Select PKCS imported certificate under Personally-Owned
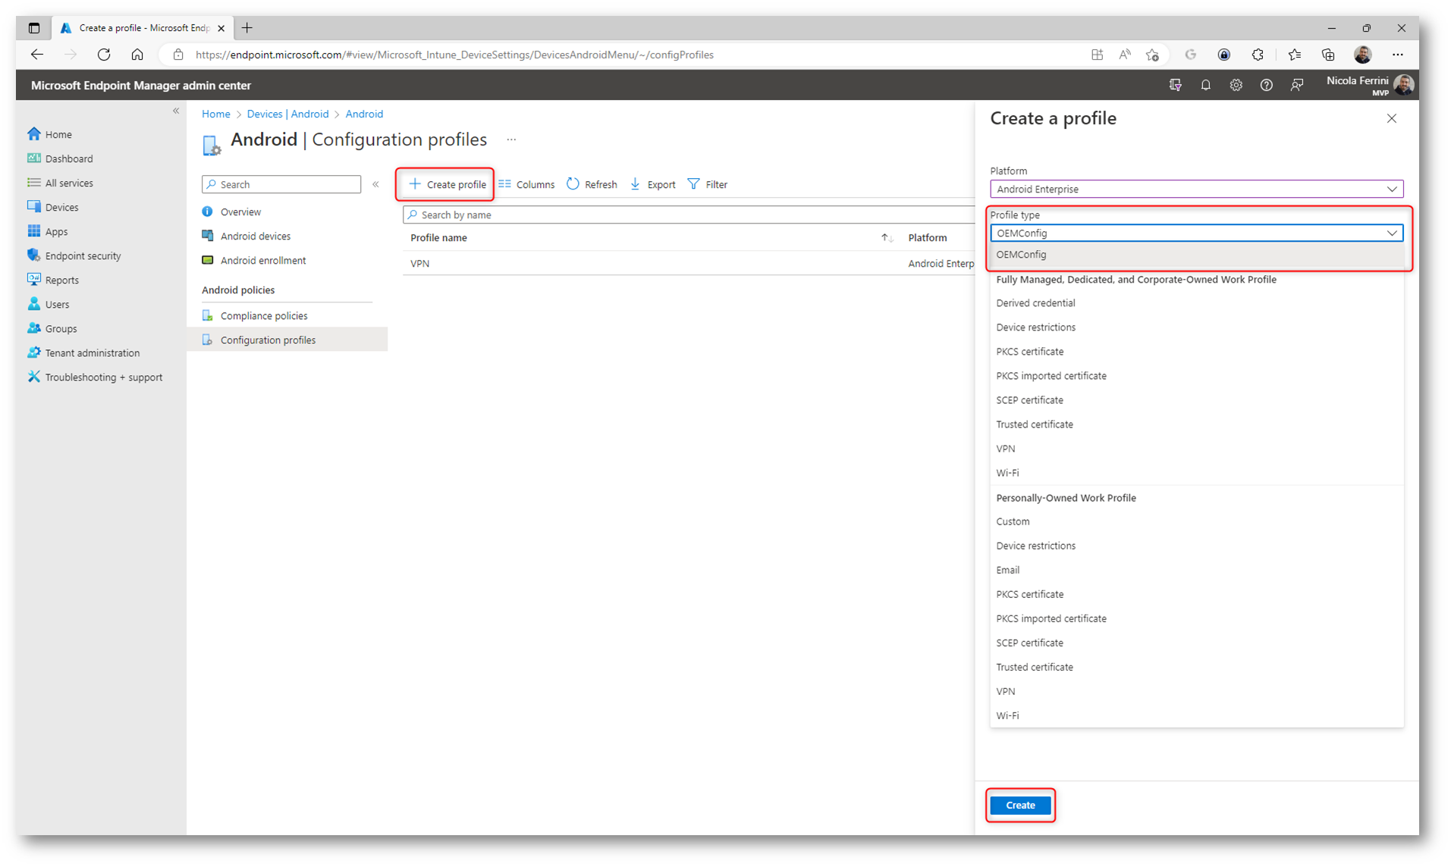Image resolution: width=1451 pixels, height=867 pixels. point(1196,618)
